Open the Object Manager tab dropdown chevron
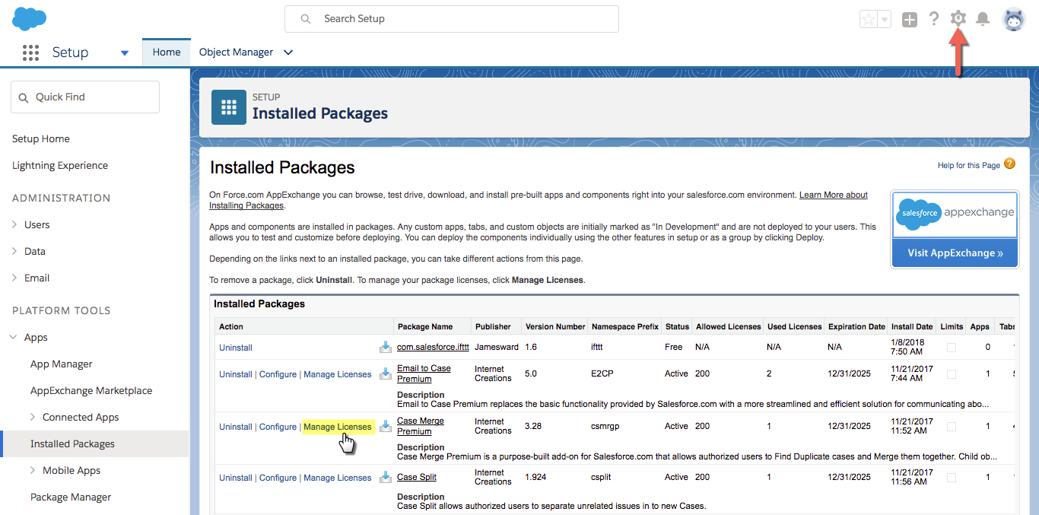Viewport: 1039px width, 515px height. coord(288,52)
